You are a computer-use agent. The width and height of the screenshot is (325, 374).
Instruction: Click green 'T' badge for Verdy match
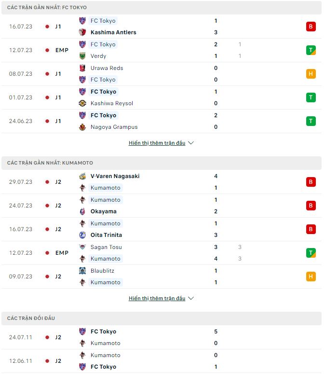[x=311, y=50]
